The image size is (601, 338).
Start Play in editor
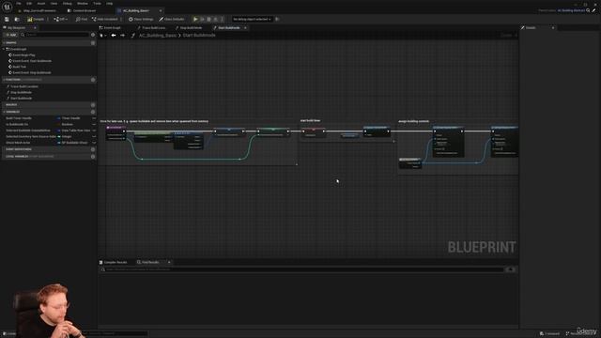click(x=195, y=19)
